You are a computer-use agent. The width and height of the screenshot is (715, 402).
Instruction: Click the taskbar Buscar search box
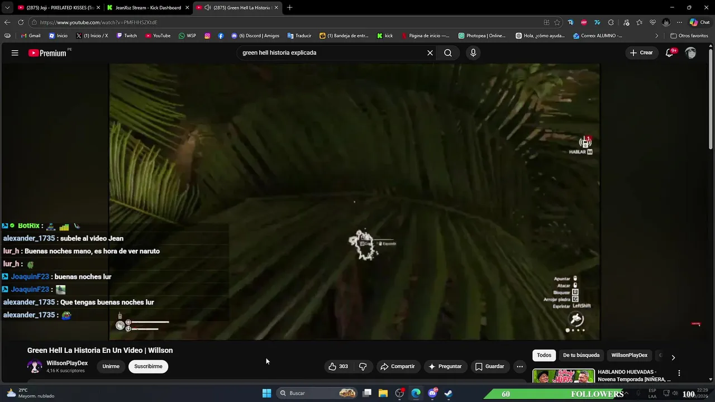317,393
